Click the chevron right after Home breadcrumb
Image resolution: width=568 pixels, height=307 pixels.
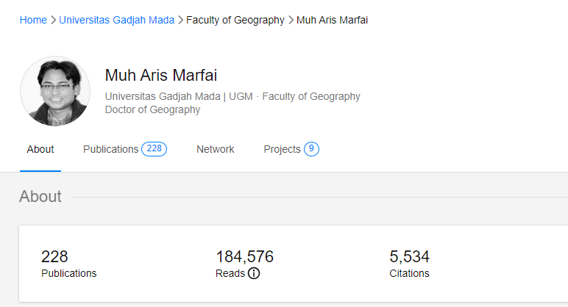(53, 20)
